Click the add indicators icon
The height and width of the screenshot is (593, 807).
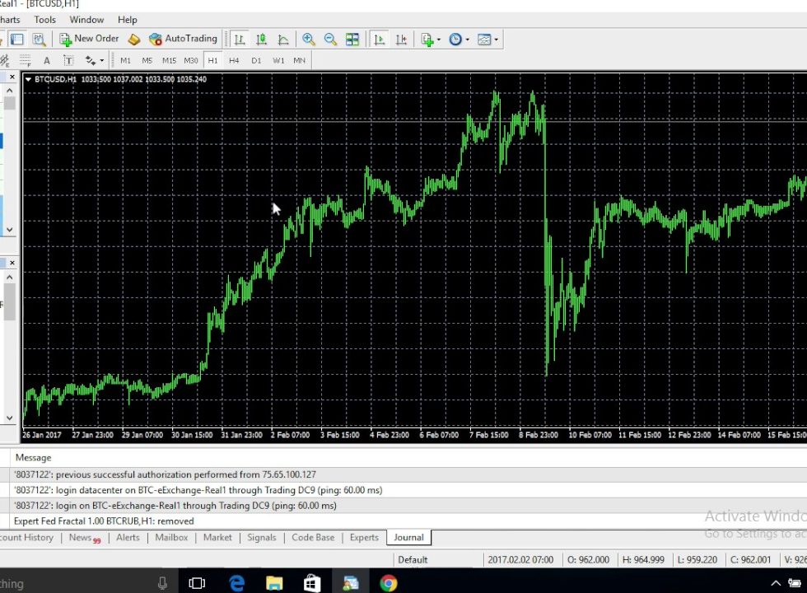(427, 40)
